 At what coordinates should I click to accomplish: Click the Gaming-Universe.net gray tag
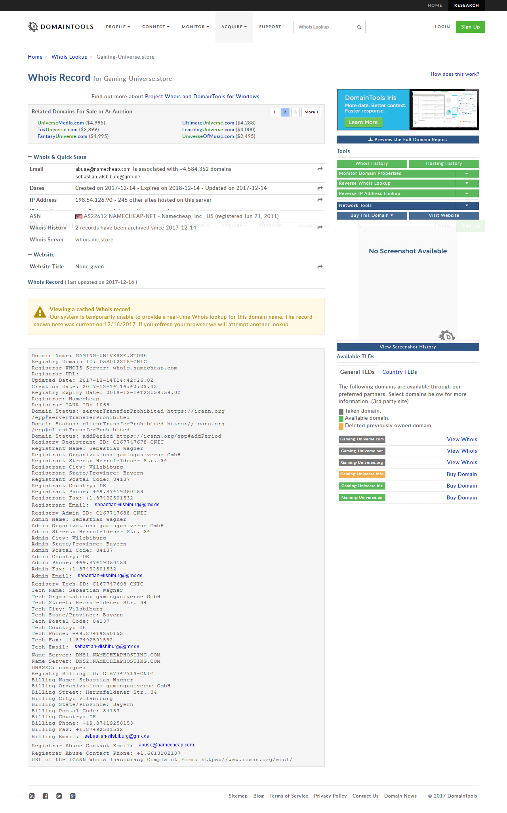362,451
